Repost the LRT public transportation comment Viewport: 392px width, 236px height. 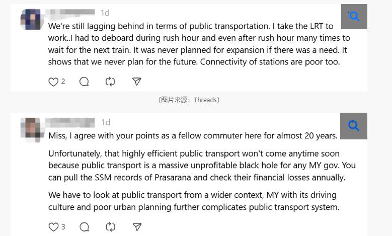click(x=110, y=82)
